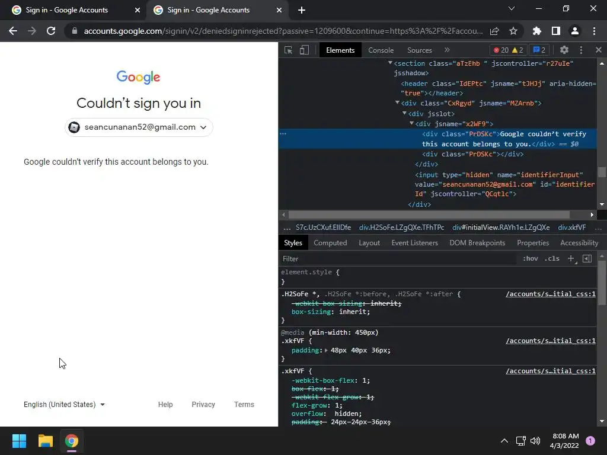Open the DOM Breakpoints tab
Screen dimensions: 607x455
[x=477, y=243]
